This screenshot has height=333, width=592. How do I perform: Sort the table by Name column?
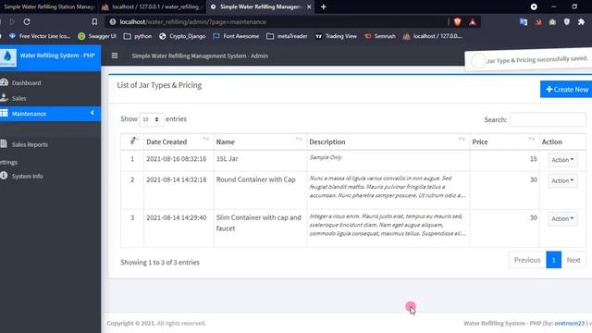pos(260,142)
